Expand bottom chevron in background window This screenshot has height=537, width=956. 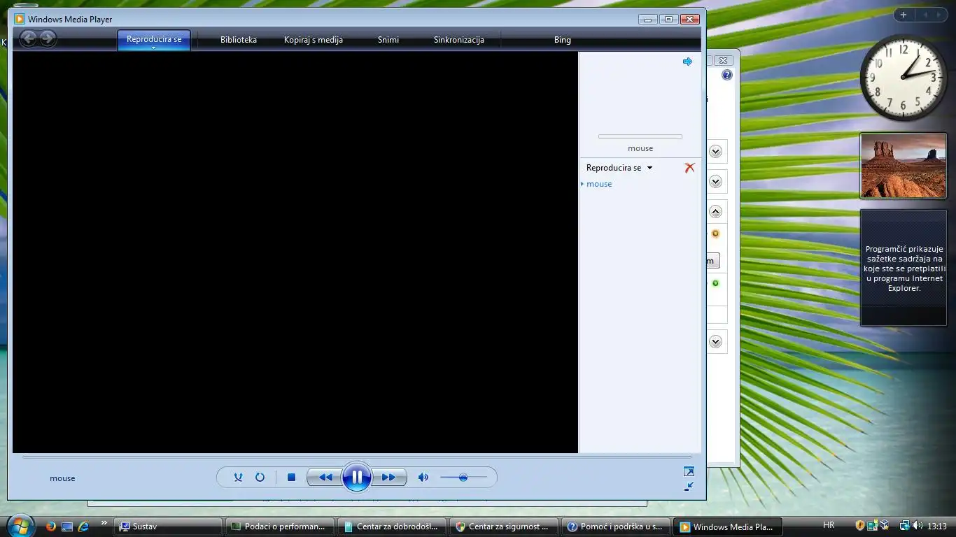click(x=715, y=342)
